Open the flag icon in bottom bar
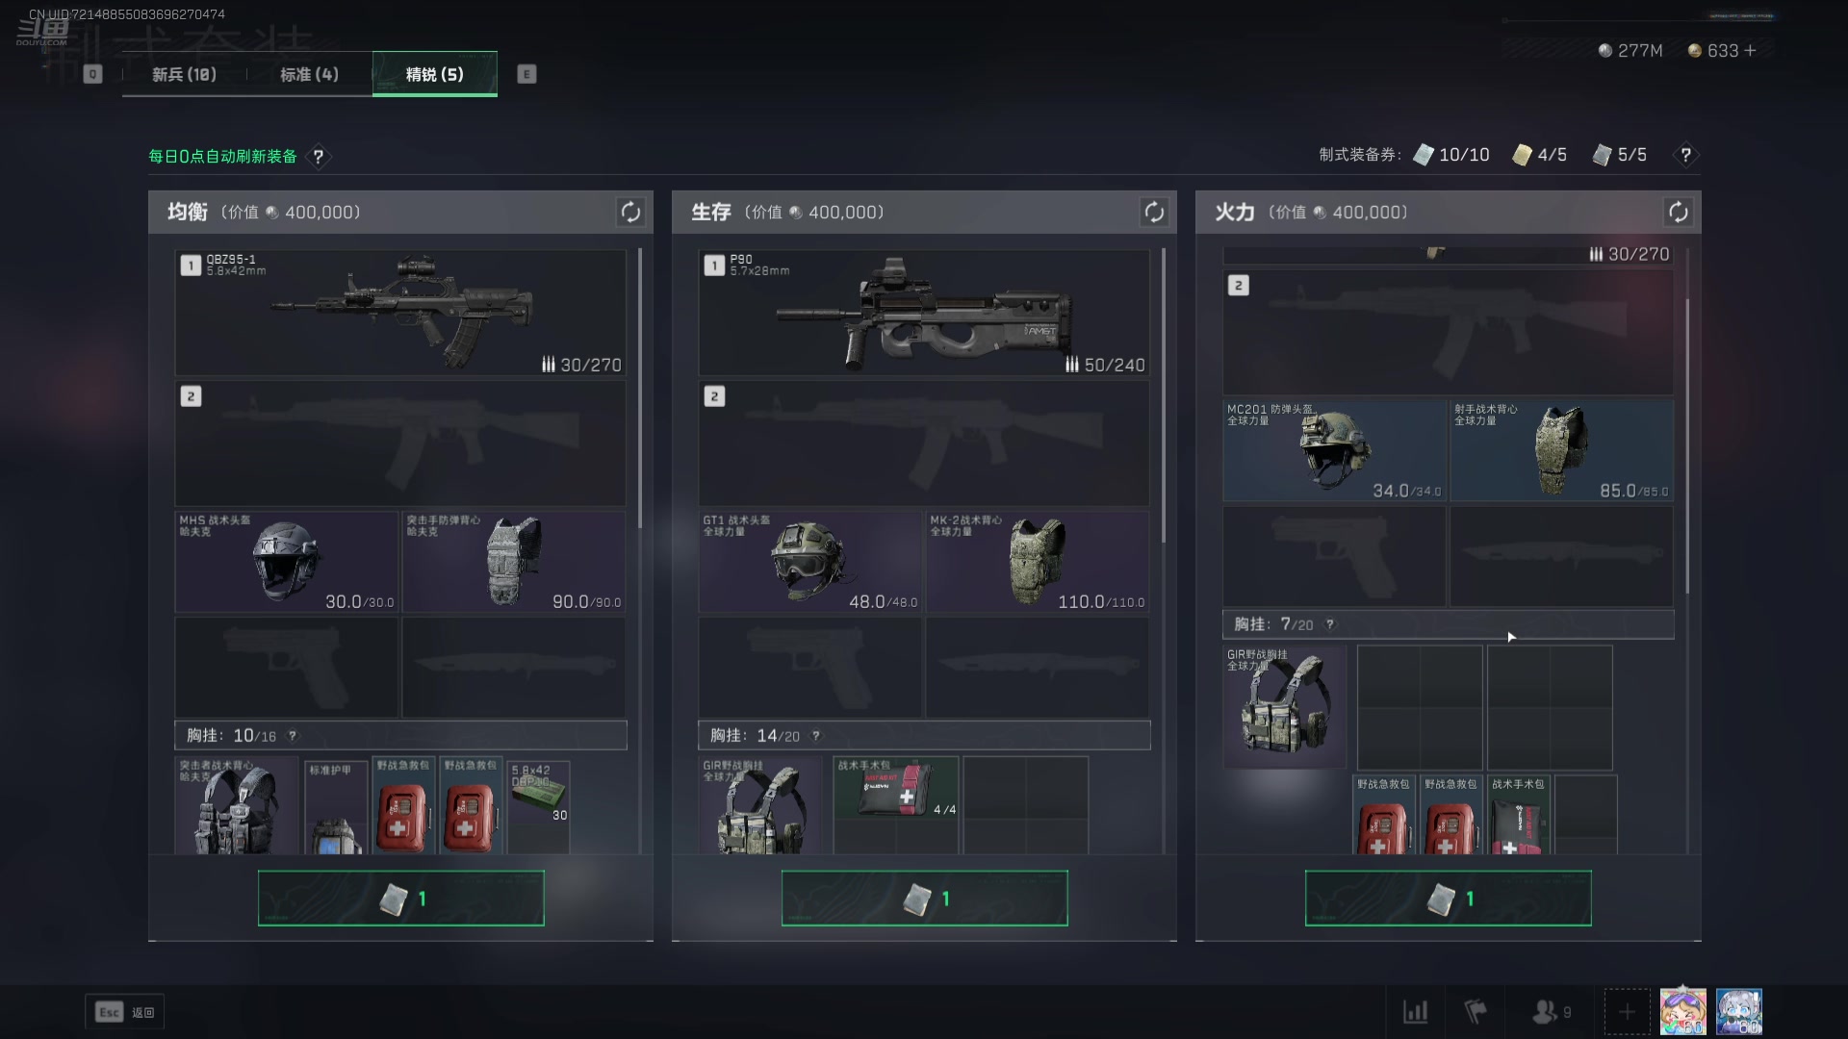 click(1475, 1012)
